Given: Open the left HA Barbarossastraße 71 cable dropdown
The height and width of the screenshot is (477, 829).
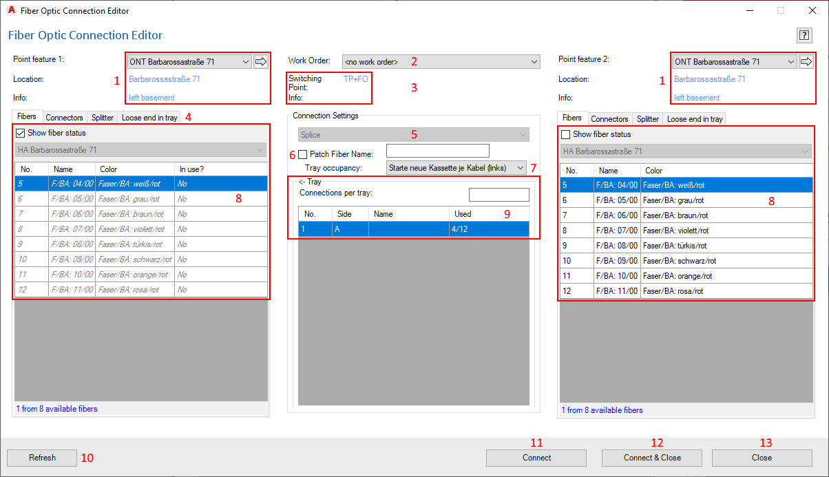Looking at the screenshot, I should tap(140, 149).
